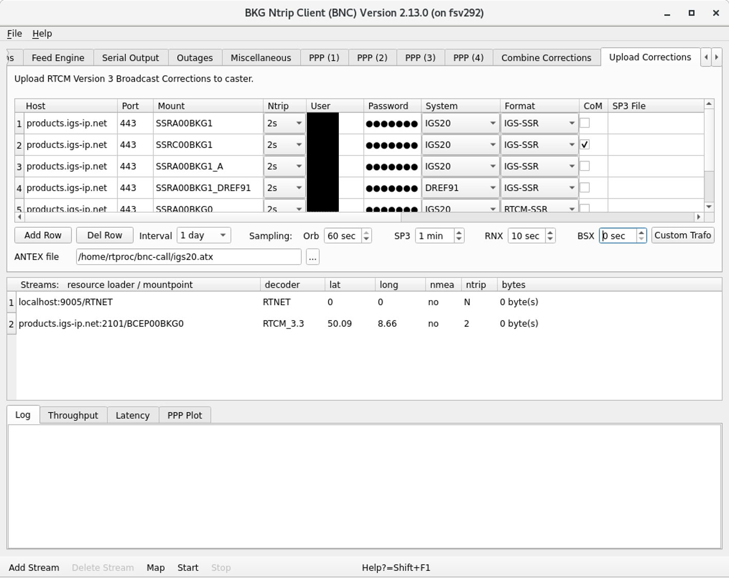
Task: Click the ANTEX file path field
Action: coord(188,257)
